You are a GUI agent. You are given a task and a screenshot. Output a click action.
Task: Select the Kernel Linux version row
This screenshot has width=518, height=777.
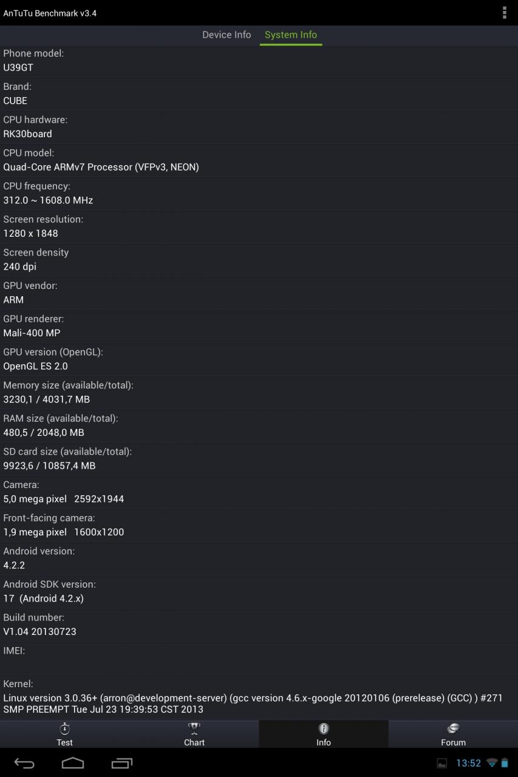point(259,697)
